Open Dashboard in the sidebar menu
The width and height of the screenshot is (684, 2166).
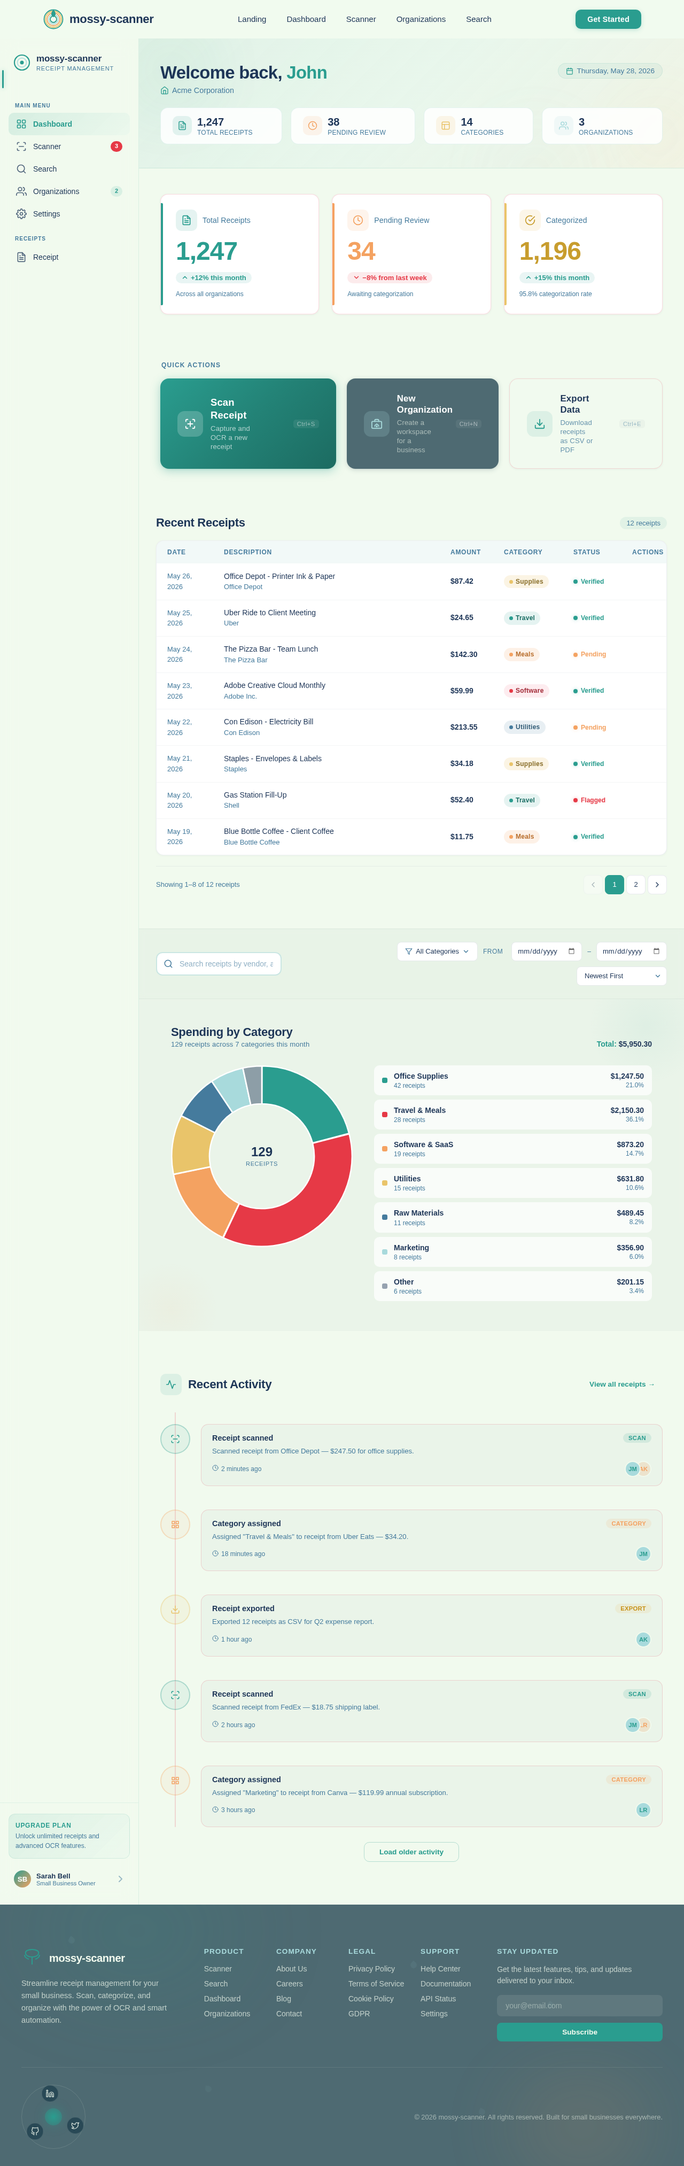69,123
